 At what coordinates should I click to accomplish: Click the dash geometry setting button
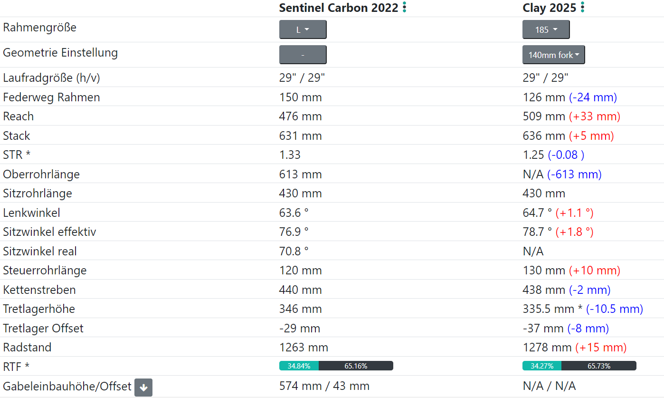click(303, 55)
